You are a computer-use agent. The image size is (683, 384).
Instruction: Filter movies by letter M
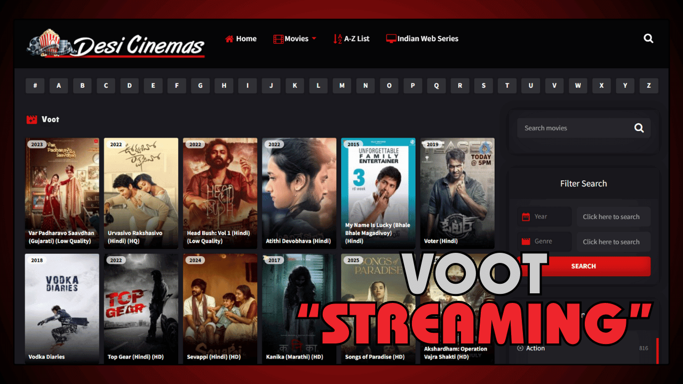coord(342,86)
